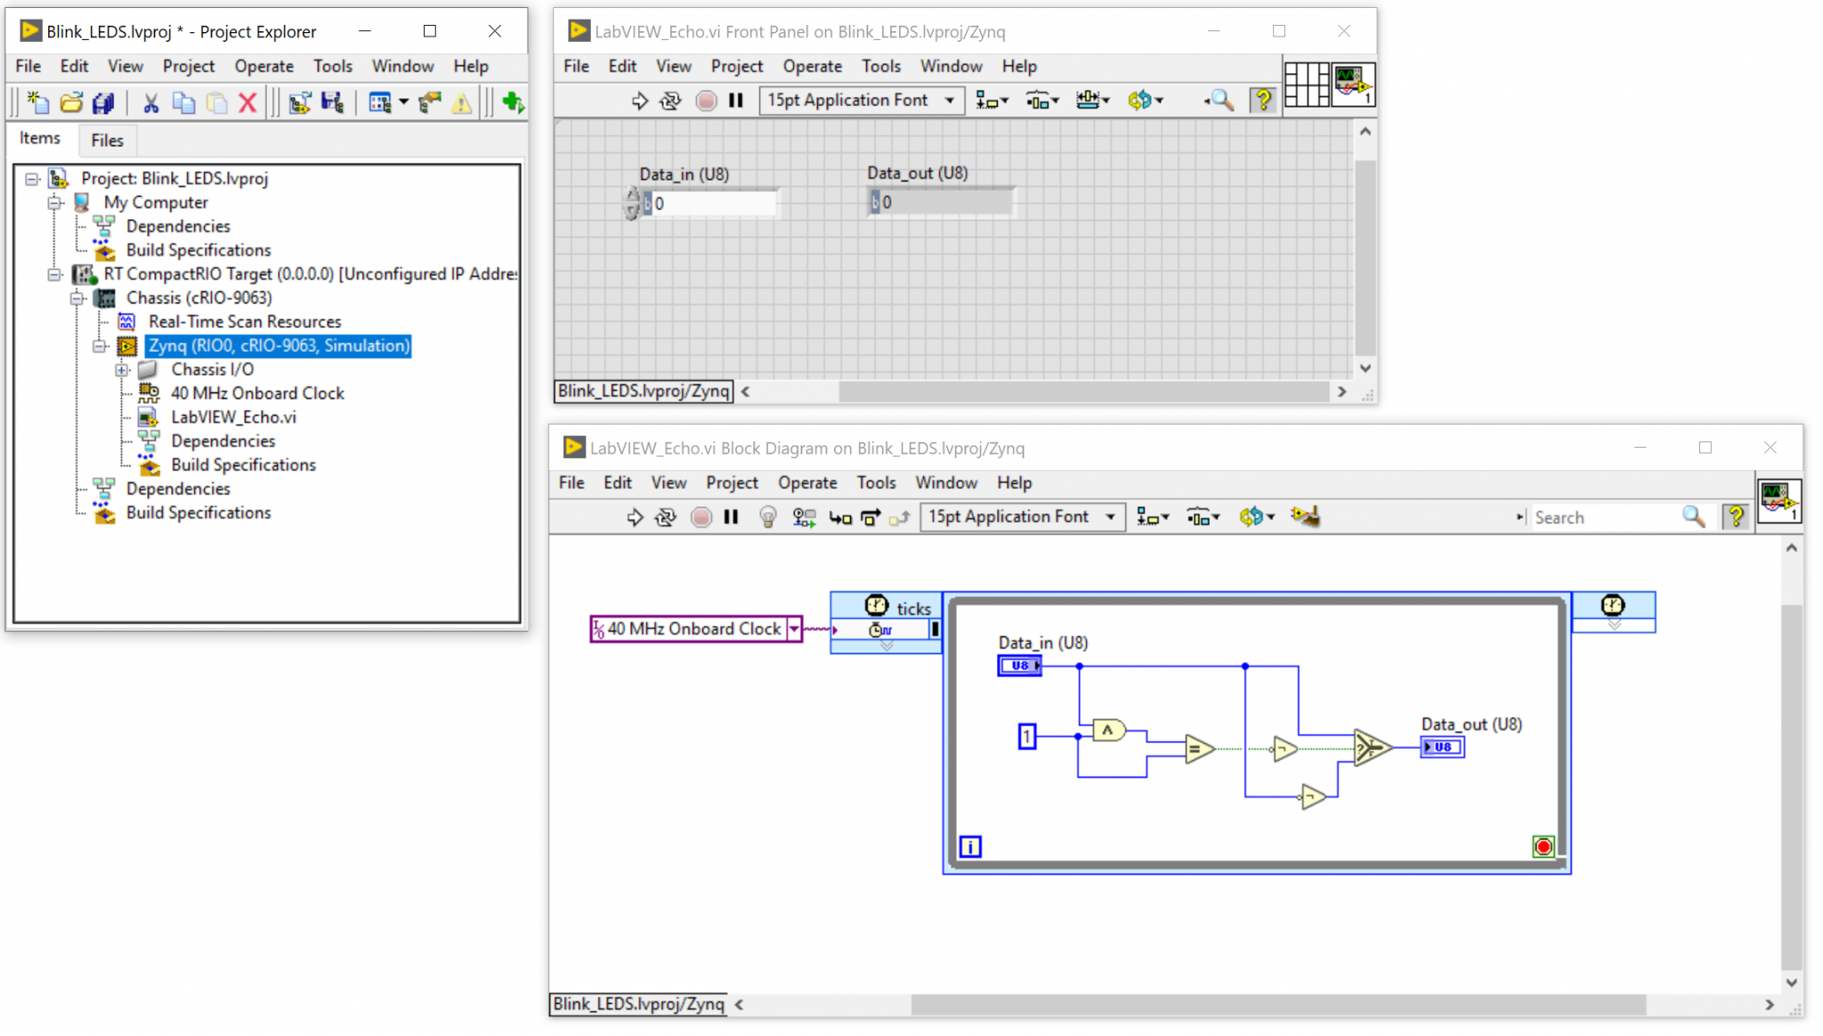Toggle Highlight Execution light bulb
The height and width of the screenshot is (1036, 1823).
tap(768, 517)
